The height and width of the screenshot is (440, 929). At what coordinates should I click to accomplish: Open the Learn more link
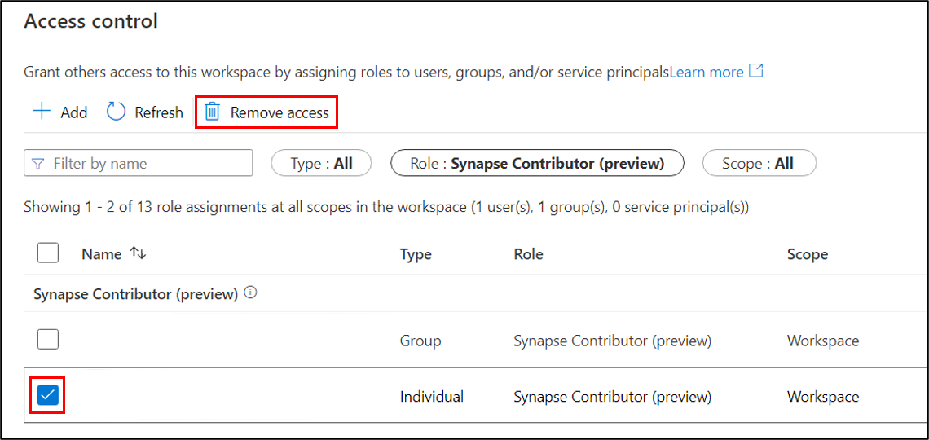point(706,72)
